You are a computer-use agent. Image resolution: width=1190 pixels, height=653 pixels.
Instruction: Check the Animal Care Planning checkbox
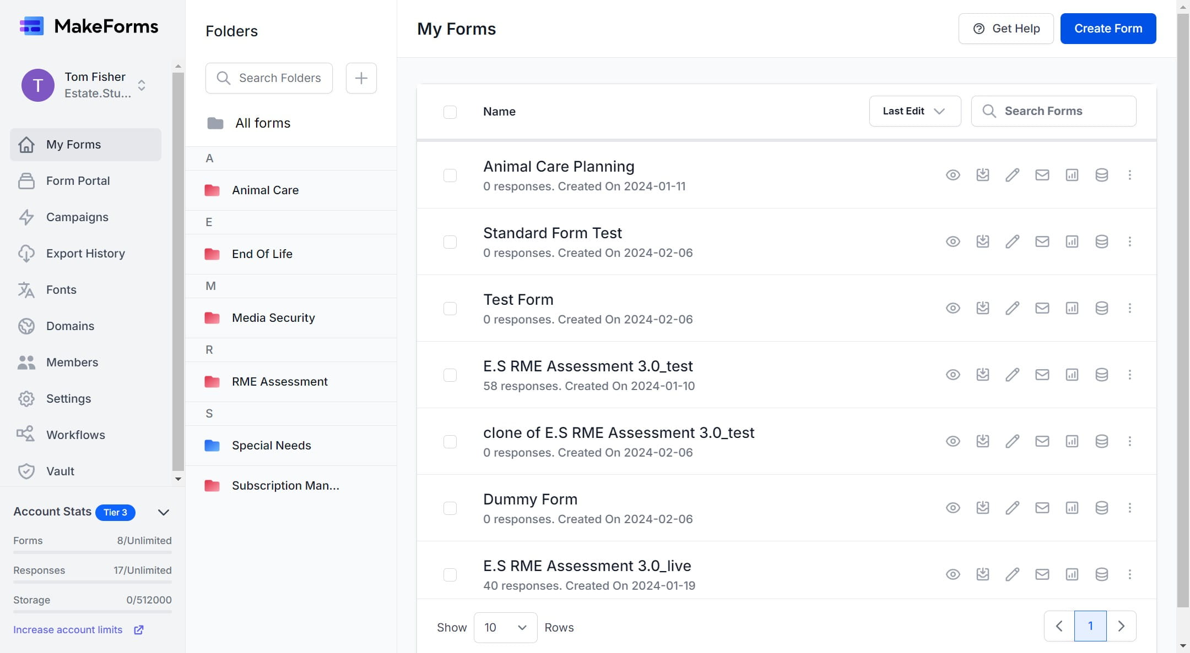click(x=450, y=175)
